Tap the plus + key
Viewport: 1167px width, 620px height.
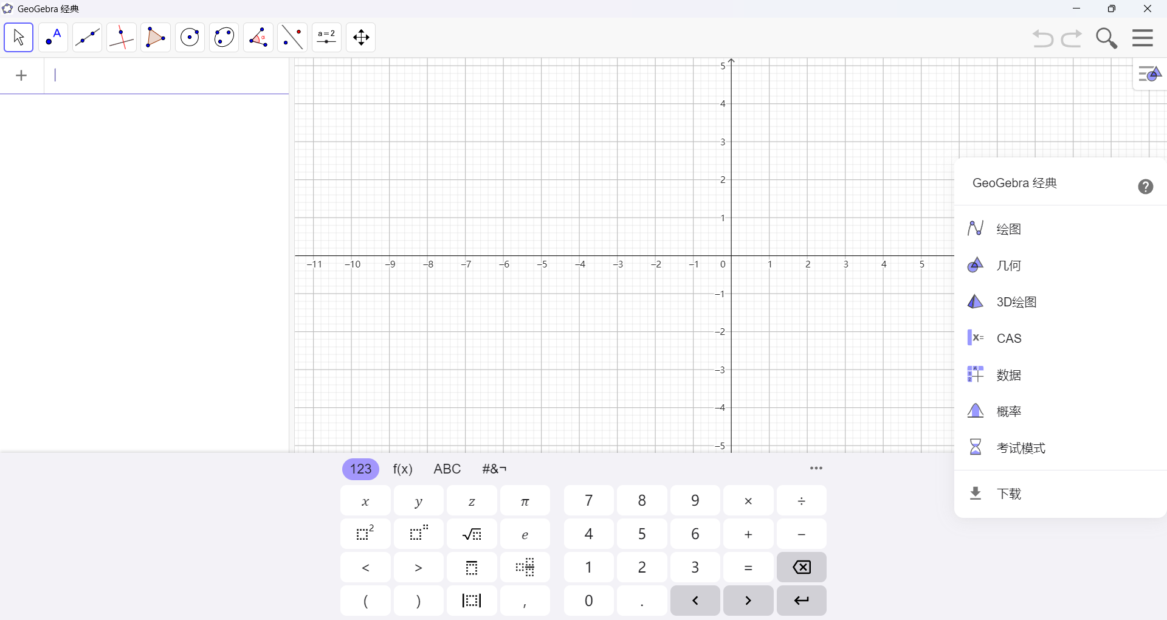pos(748,534)
